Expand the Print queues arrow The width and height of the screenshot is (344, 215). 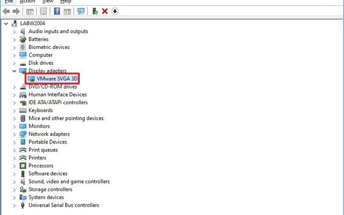click(14, 150)
